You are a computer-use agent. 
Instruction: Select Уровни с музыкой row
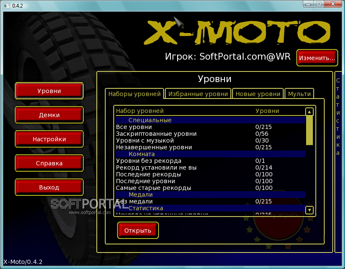tap(211, 140)
